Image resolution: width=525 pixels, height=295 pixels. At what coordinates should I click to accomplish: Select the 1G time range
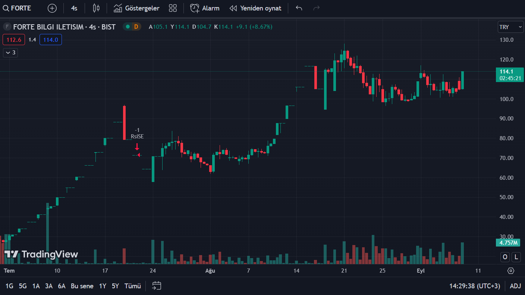pyautogui.click(x=9, y=286)
